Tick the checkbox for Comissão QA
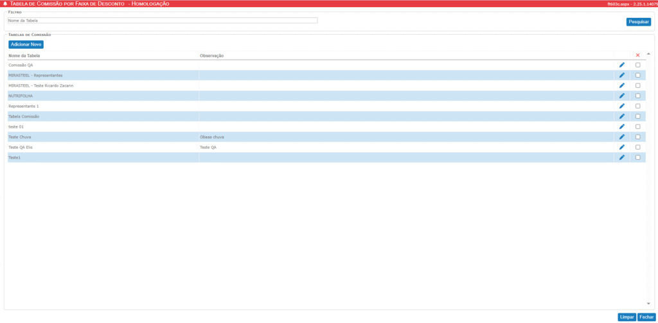The image size is (658, 323). pos(637,65)
